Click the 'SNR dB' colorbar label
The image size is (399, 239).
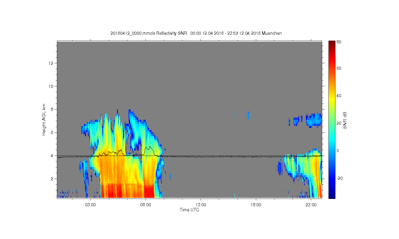345,120
